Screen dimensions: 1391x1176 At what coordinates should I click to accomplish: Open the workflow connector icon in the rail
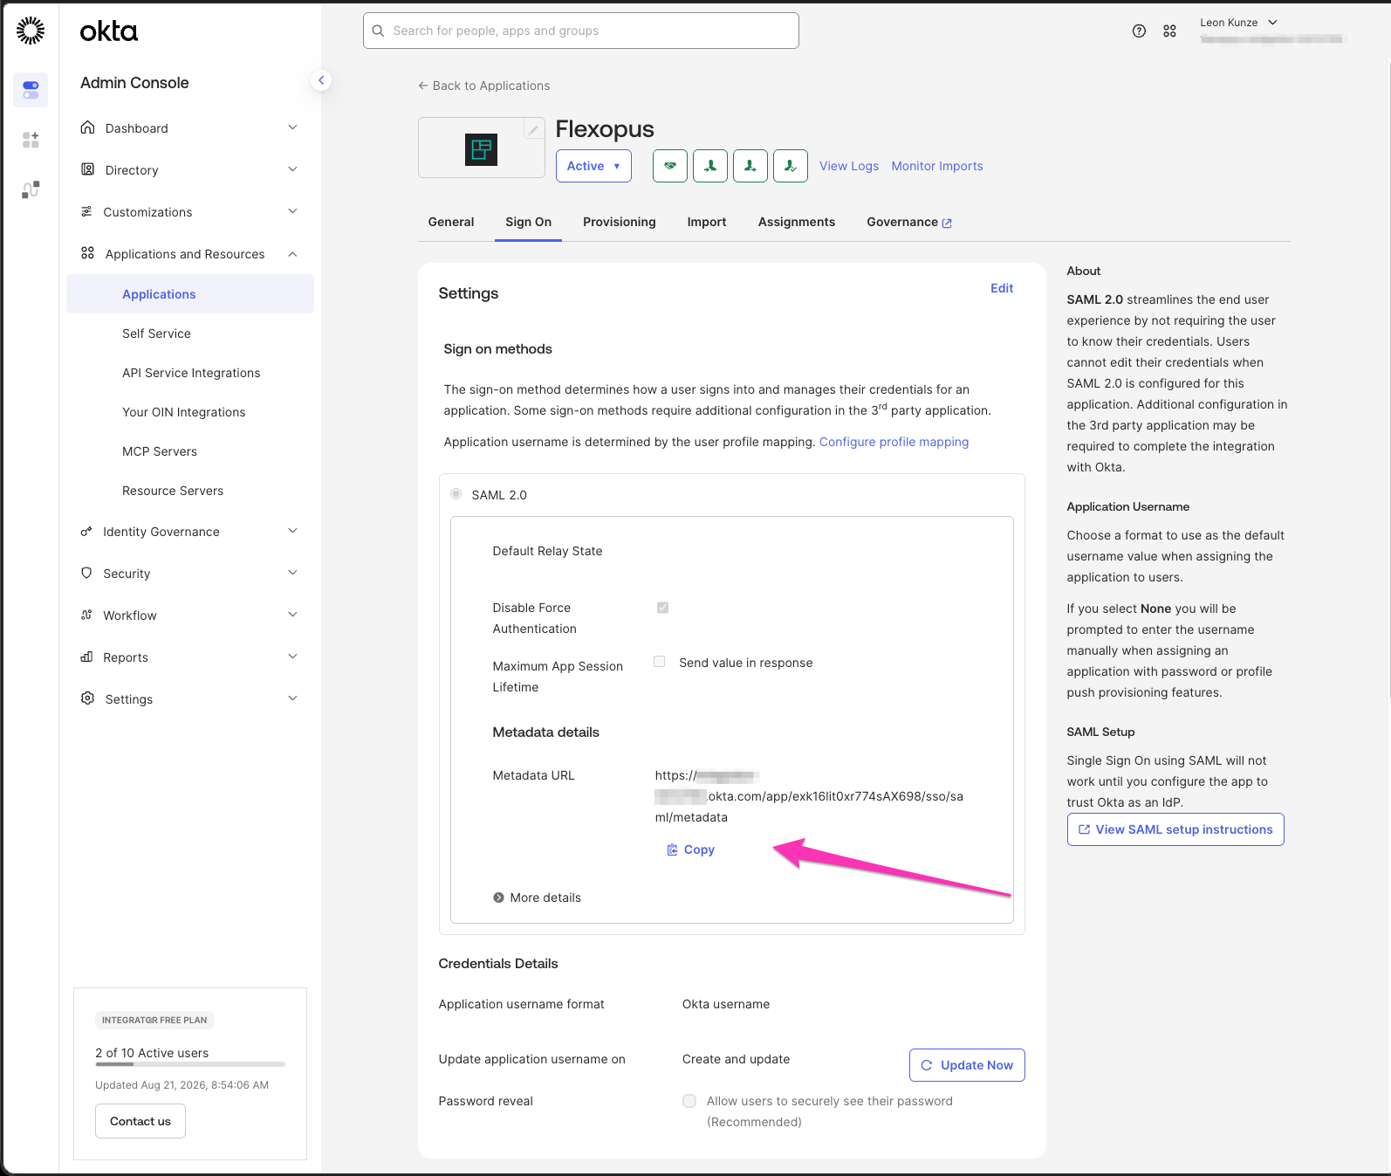pos(31,189)
